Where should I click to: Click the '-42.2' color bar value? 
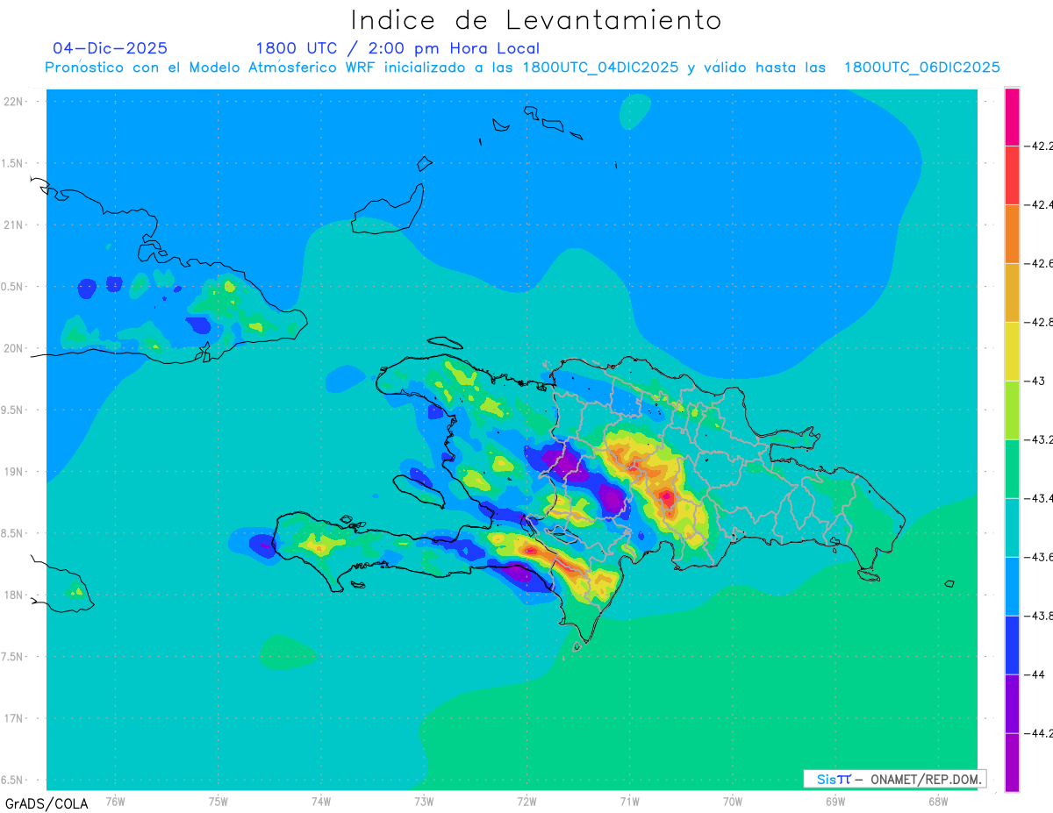(x=1040, y=146)
